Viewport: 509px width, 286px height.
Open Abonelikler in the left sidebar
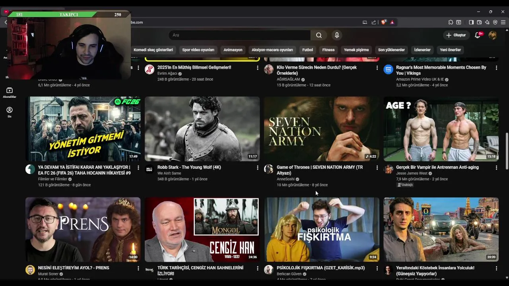(10, 93)
